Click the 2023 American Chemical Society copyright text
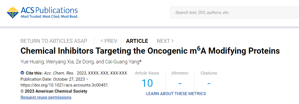299x104 pixels. (54, 91)
